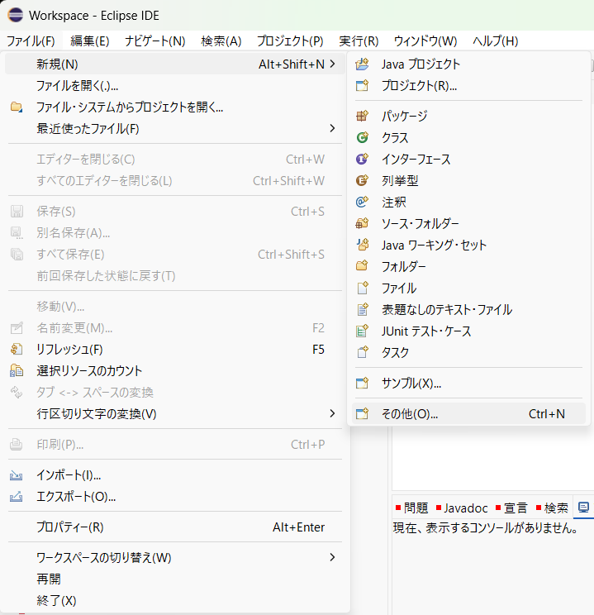Choose ファイルを開く(.)... menu entry
This screenshot has width=594, height=615.
click(x=78, y=85)
